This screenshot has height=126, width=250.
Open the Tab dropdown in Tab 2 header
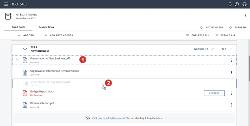pos(227,49)
